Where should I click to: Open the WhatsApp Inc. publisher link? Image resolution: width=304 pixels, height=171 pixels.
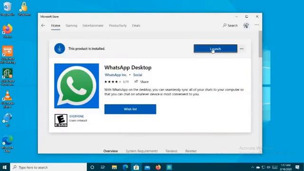[116, 75]
